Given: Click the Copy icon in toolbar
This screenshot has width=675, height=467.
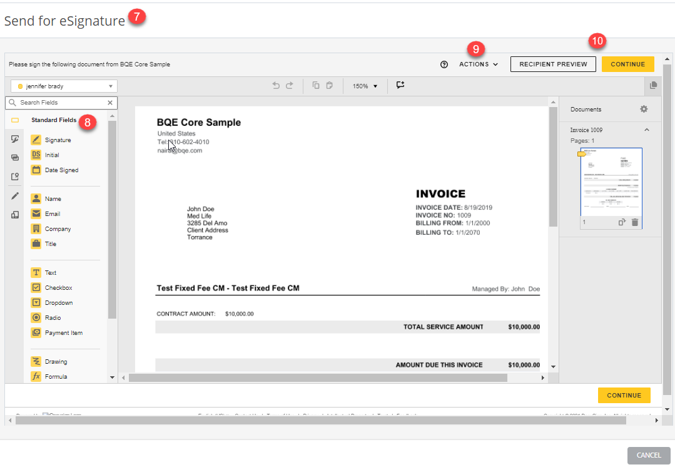Looking at the screenshot, I should (315, 85).
